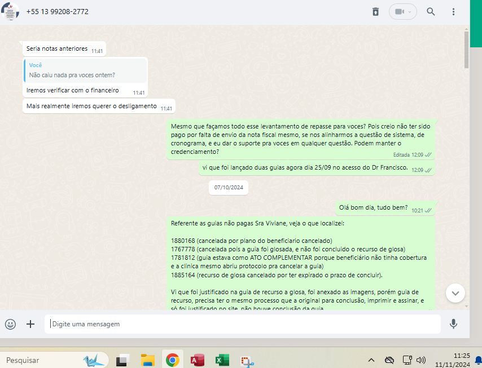Open the three-dot chat menu
482x368 pixels.
[453, 12]
